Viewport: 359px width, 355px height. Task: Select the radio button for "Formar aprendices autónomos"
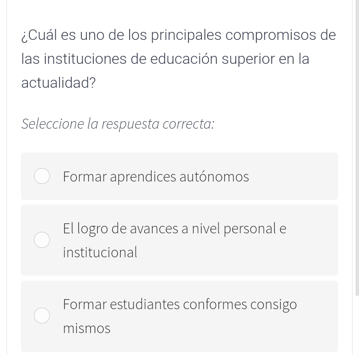coord(42,177)
